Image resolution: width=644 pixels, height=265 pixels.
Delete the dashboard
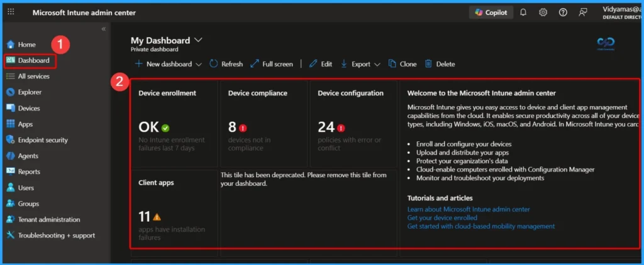(x=440, y=64)
